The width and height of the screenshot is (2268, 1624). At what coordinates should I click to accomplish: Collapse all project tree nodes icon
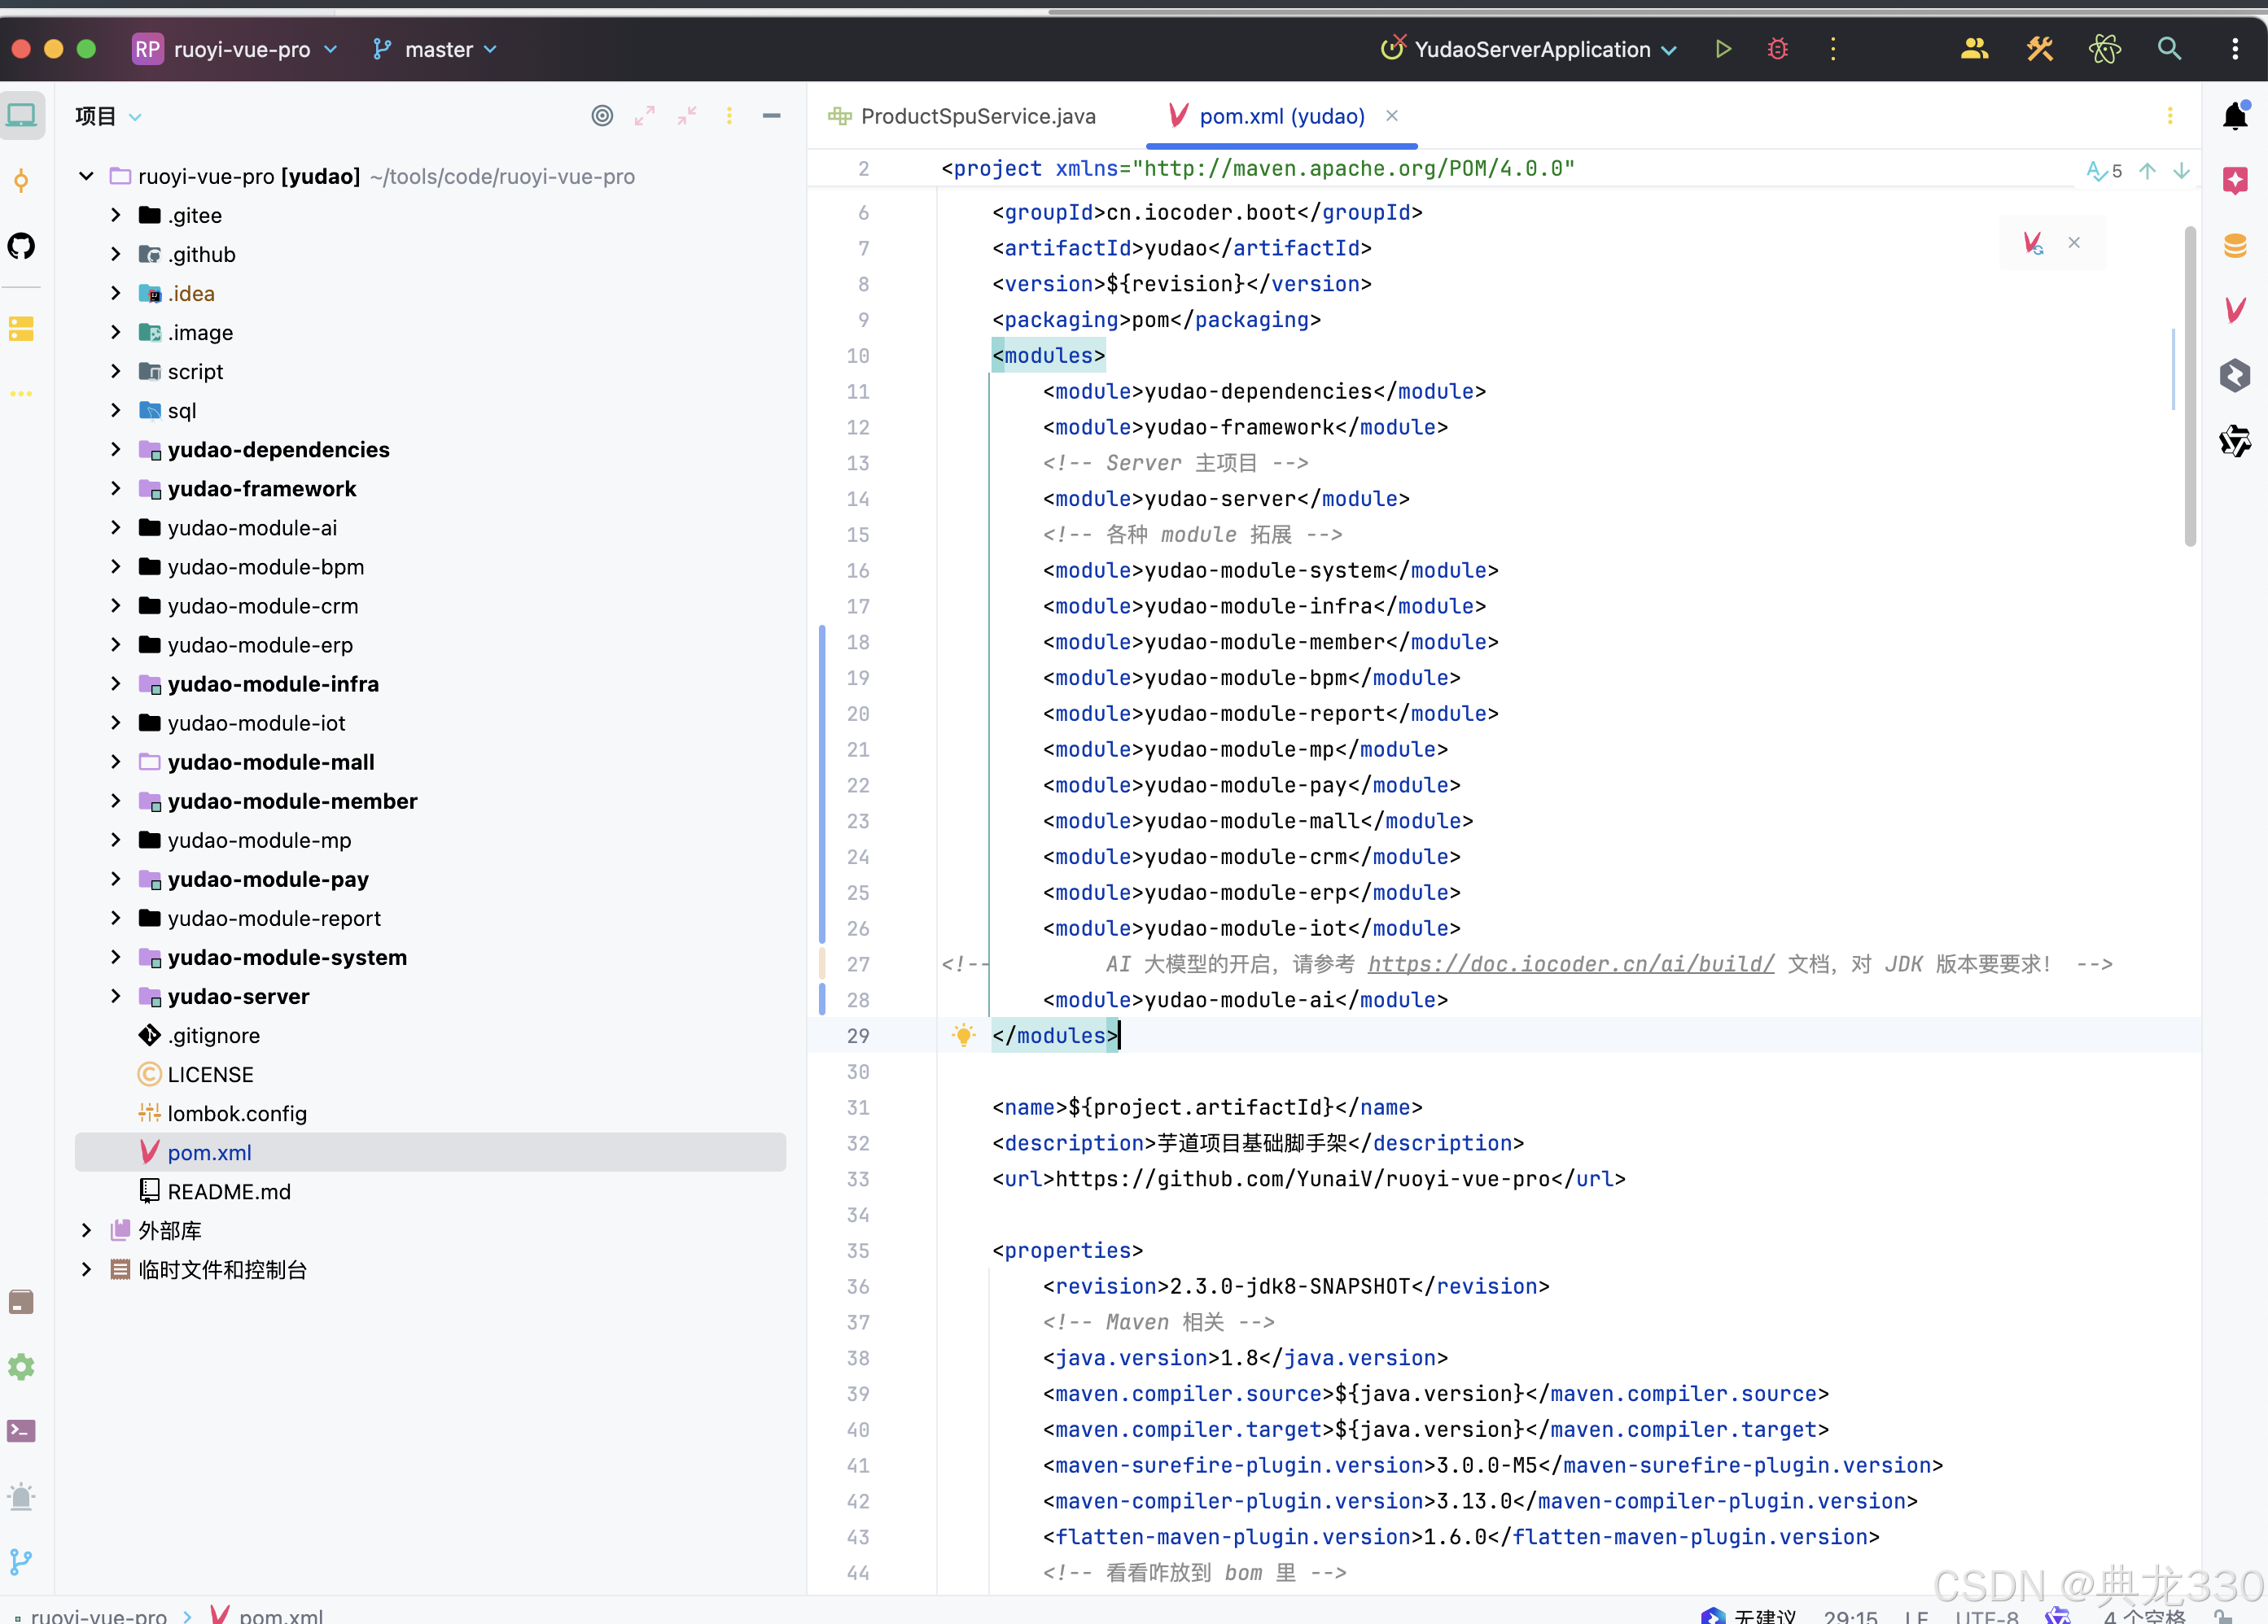click(x=687, y=116)
